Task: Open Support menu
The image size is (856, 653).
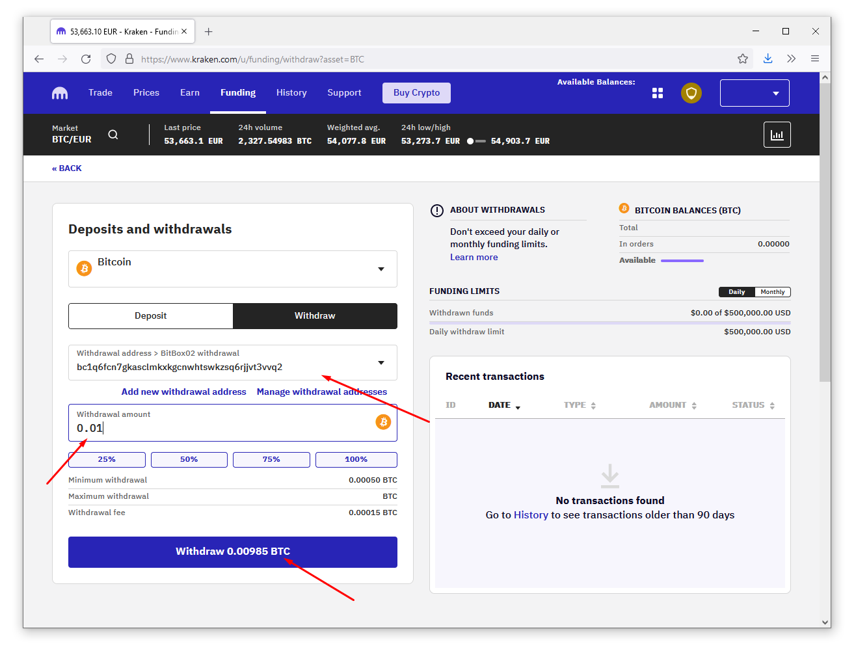Action: point(344,93)
